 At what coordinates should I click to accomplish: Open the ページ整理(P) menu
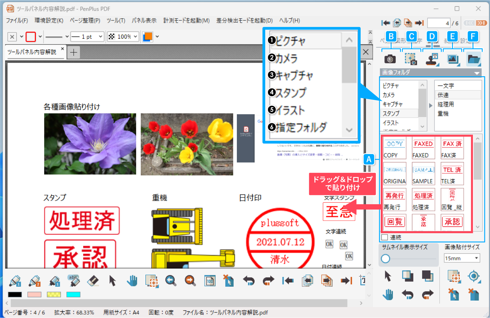point(85,20)
